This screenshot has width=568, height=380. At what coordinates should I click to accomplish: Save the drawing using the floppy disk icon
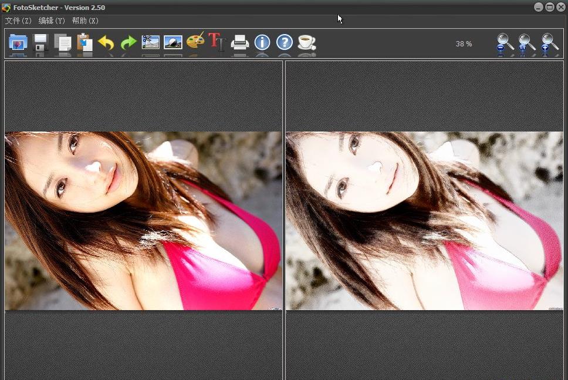click(40, 43)
